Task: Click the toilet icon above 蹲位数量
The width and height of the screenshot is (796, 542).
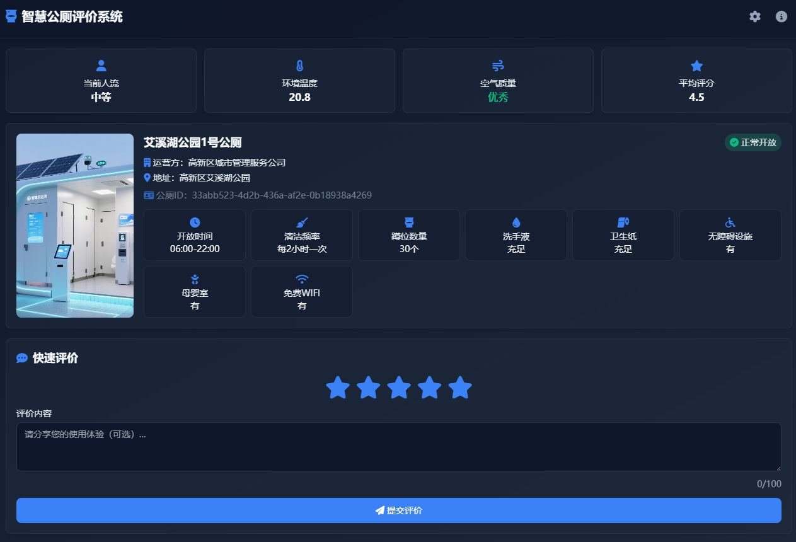Action: 409,222
